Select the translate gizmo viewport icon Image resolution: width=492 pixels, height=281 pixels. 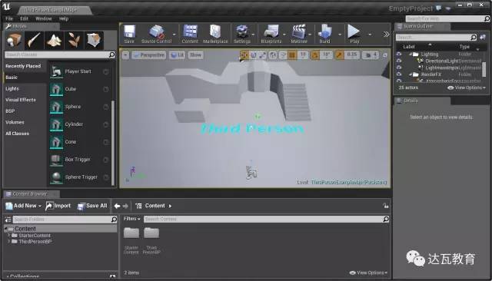(x=244, y=55)
